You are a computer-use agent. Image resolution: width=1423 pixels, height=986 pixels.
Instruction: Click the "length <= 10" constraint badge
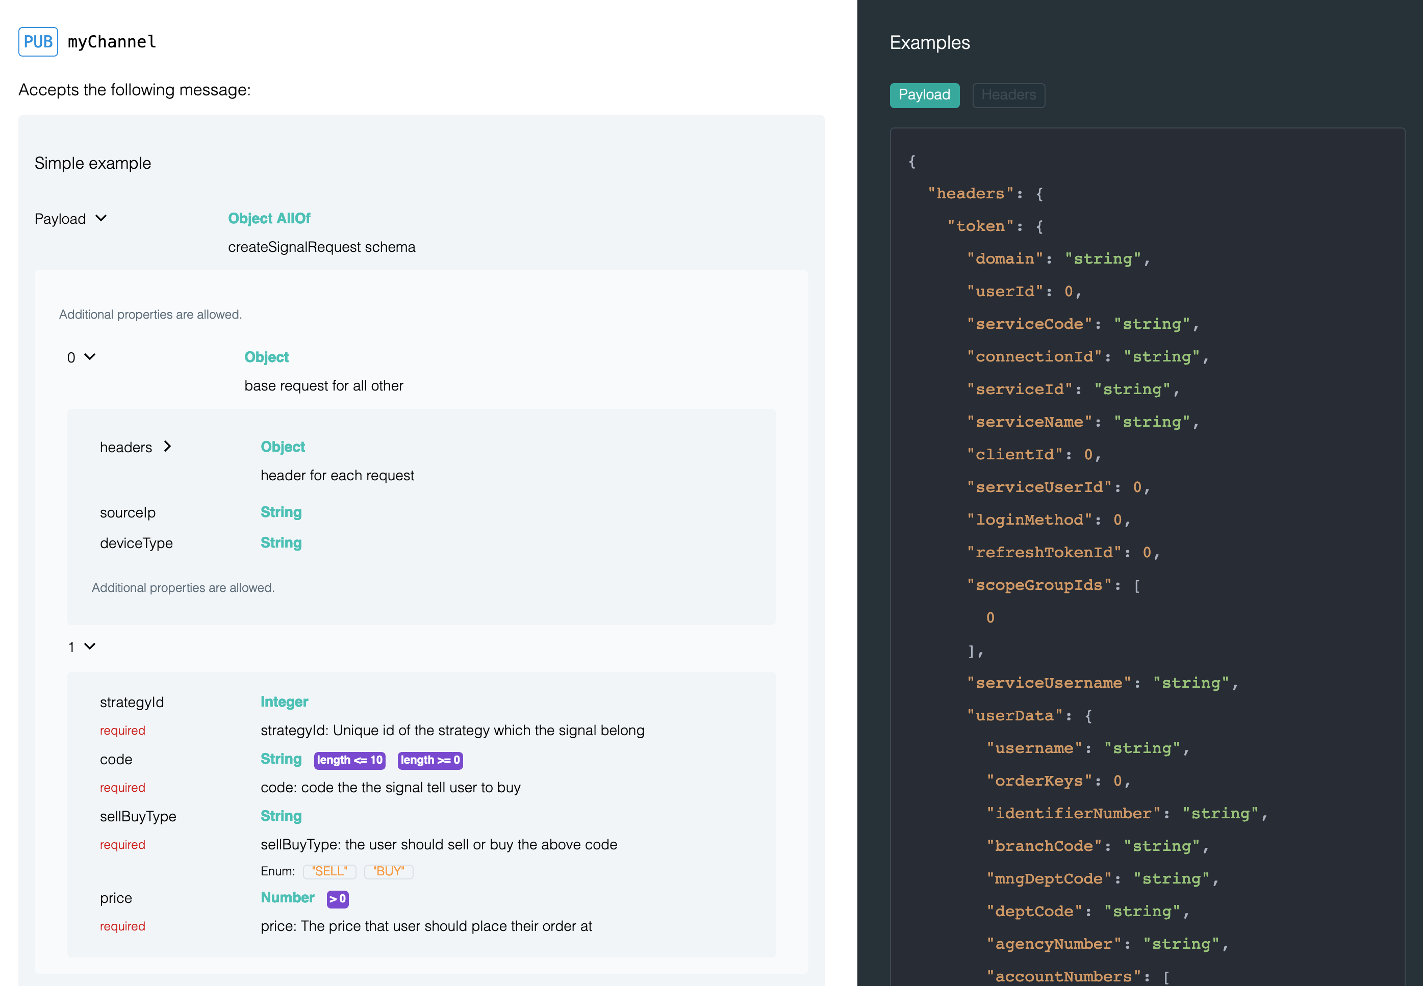click(349, 760)
